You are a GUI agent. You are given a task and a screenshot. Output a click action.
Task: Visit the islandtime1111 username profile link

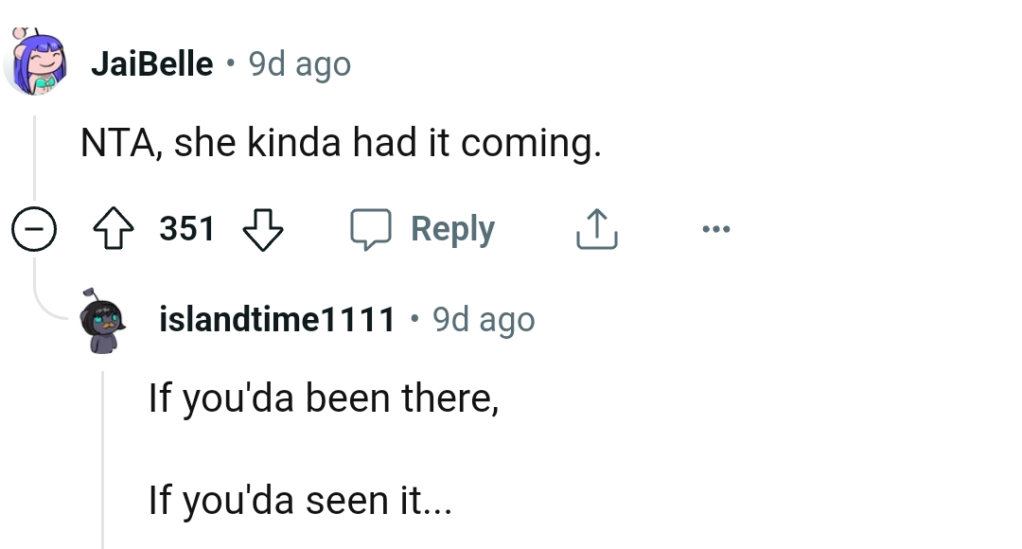tap(277, 320)
